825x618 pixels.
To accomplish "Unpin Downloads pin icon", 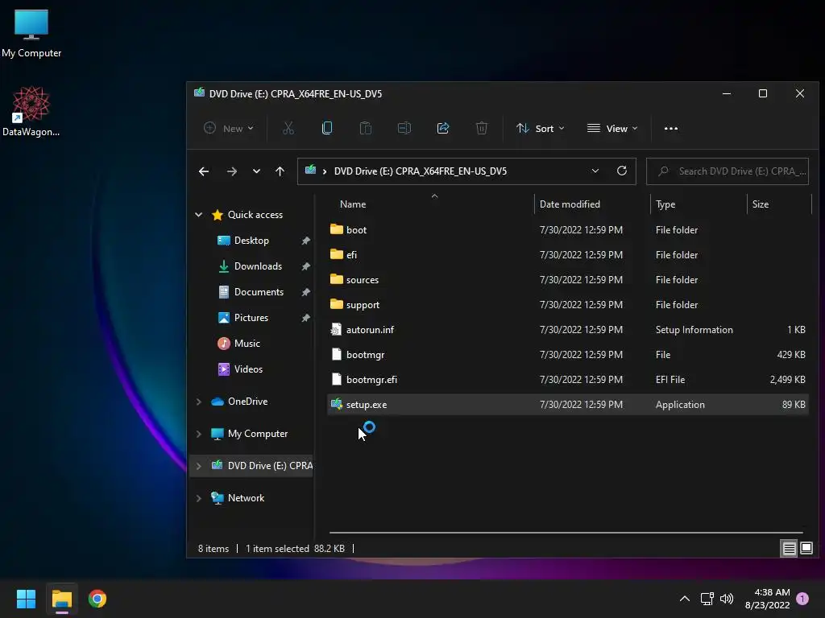I will (305, 266).
